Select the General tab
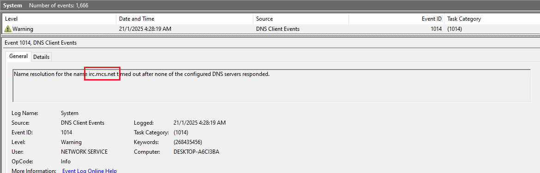The height and width of the screenshot is (173, 540). 18,56
